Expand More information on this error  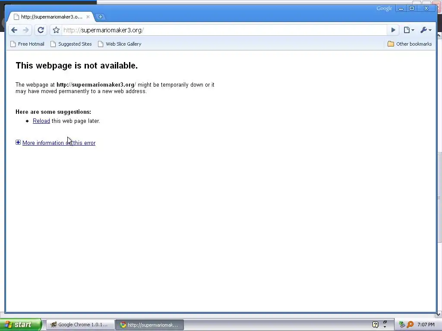(59, 143)
